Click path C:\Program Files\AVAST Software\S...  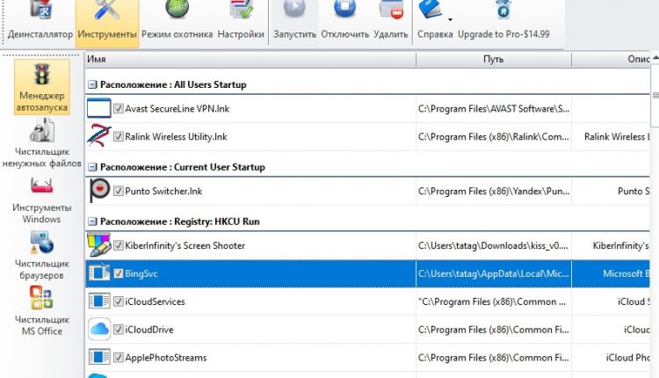point(494,108)
